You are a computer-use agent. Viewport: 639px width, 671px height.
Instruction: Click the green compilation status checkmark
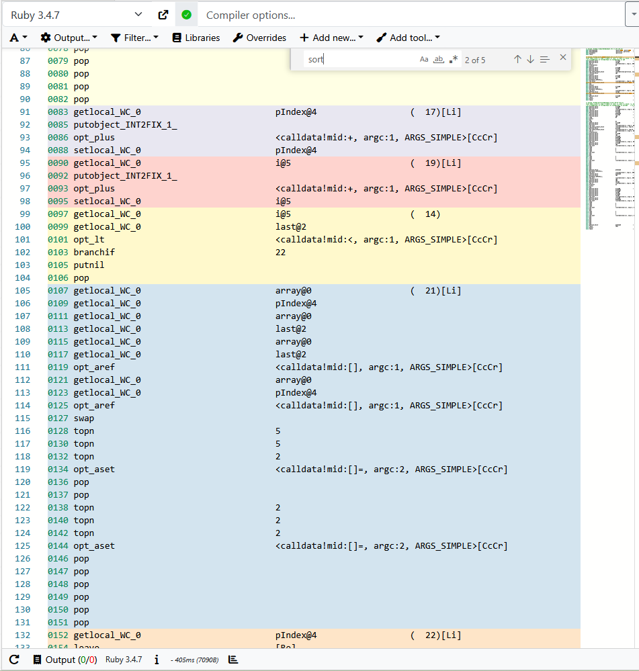[x=186, y=14]
